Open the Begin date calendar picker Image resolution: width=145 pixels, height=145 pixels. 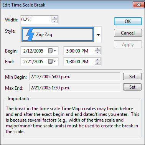(52, 51)
